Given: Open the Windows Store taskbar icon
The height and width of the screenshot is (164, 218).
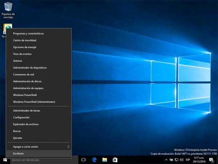Looking at the screenshot, I should (115, 160).
